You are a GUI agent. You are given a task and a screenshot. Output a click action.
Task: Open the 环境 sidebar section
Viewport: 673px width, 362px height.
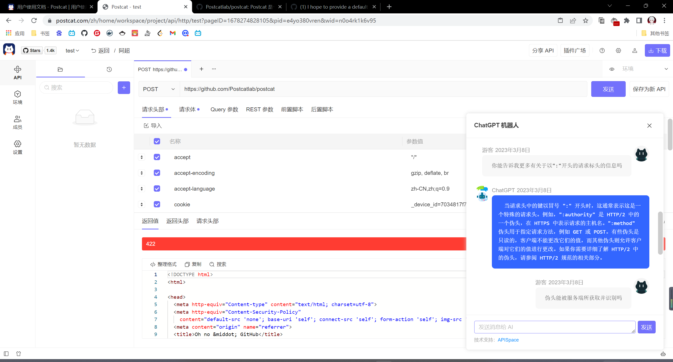[x=18, y=97]
